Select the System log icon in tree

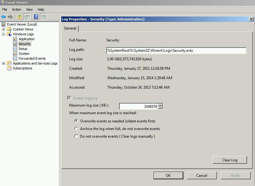point(15,54)
